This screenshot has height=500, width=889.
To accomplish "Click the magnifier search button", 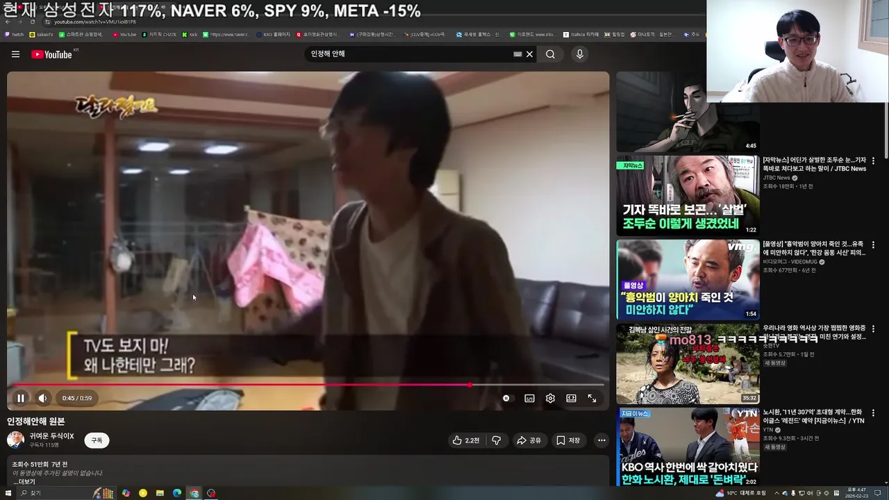I will 550,54.
